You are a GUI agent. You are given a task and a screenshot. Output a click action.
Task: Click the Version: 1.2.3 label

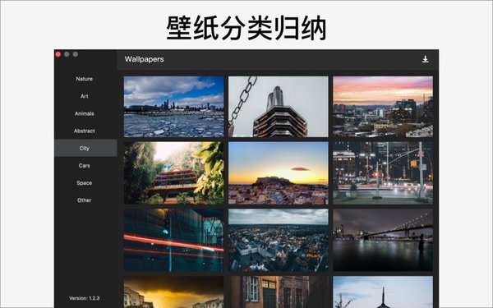tap(85, 298)
